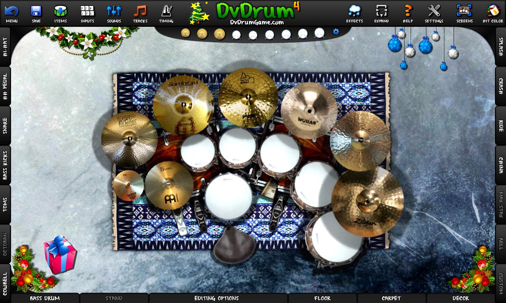Viewport: 506px width, 303px height.
Task: Open the Menu
Action: click(x=12, y=11)
